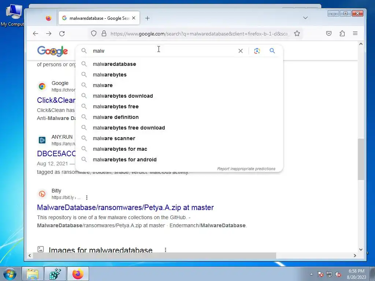Open a new tab with the plus button
Screen dimensions: 375x281
(147, 18)
